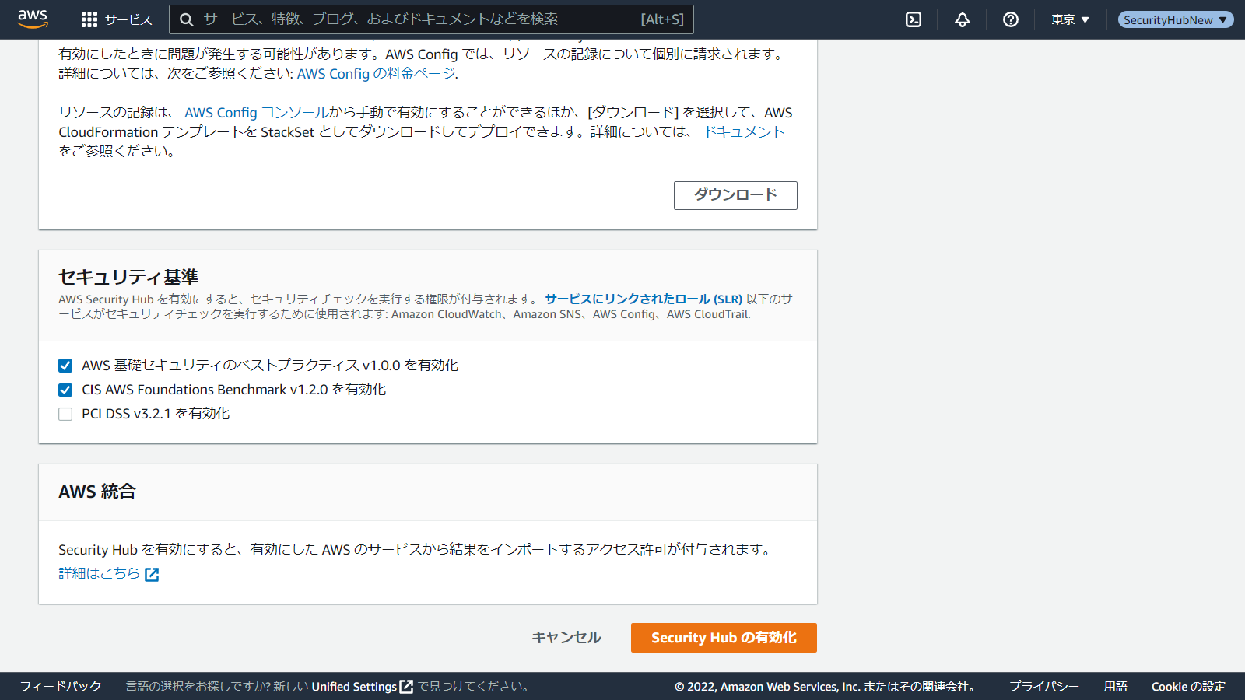1245x700 pixels.
Task: Uncheck AWS 基礎セキュリティのベストプラクティス v1.0.0 checkbox
Action: [65, 366]
